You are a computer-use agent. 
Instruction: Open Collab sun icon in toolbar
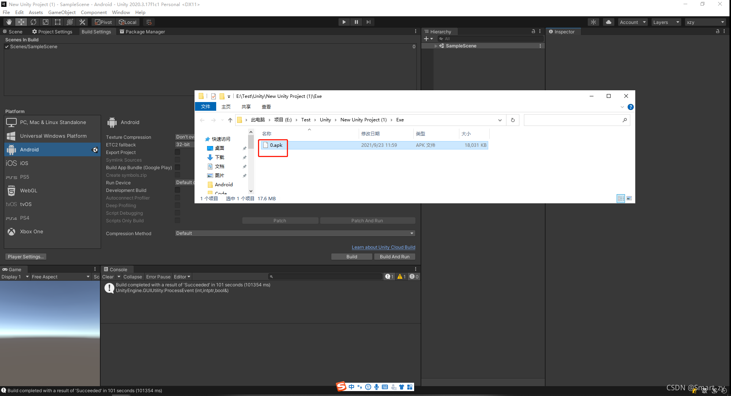point(593,22)
